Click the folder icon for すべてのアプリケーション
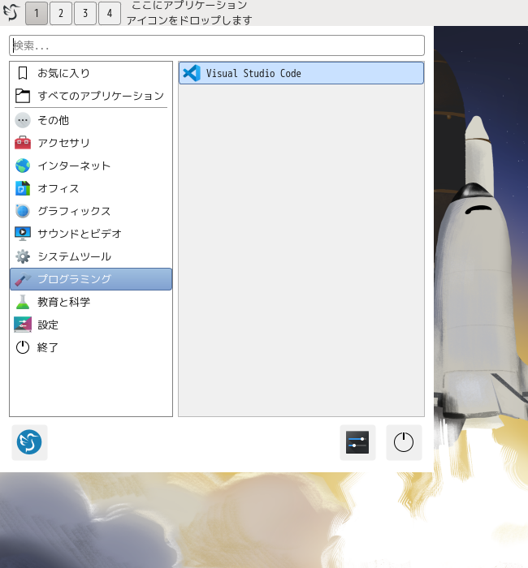This screenshot has height=568, width=528. coord(23,96)
